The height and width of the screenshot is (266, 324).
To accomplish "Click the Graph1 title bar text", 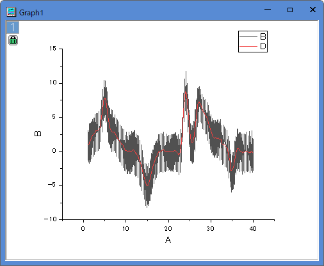I will pyautogui.click(x=31, y=13).
